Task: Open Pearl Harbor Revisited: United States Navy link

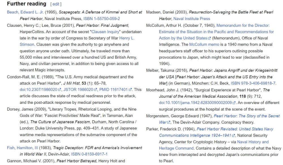Action: coord(235,129)
